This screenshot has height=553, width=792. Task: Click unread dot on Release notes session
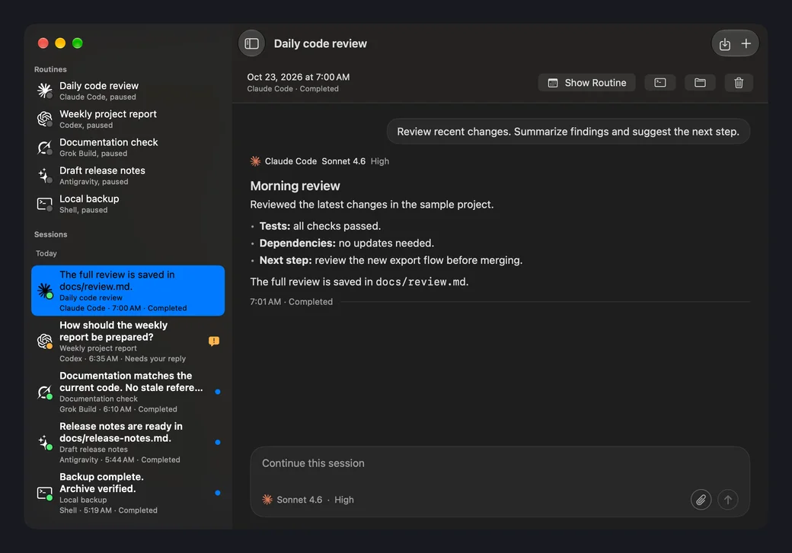pyautogui.click(x=218, y=442)
